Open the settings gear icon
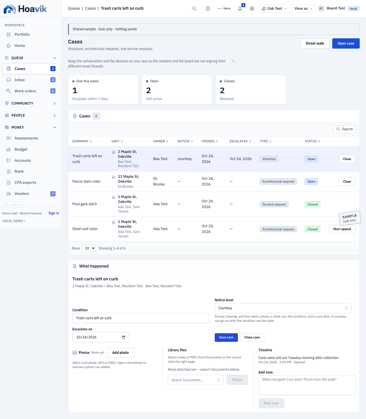The width and height of the screenshot is (366, 419). pyautogui.click(x=252, y=9)
